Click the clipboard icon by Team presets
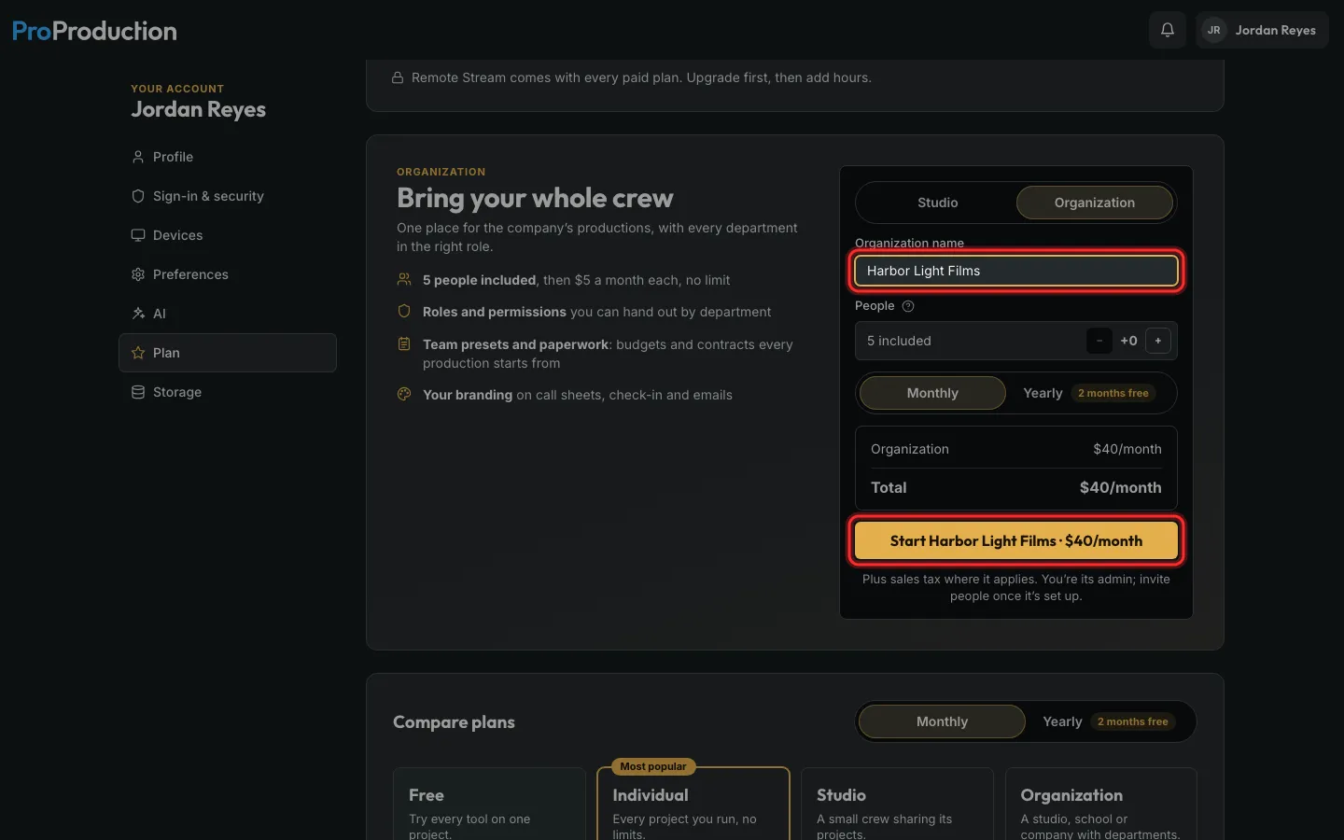Image resolution: width=1344 pixels, height=840 pixels. pos(404,343)
